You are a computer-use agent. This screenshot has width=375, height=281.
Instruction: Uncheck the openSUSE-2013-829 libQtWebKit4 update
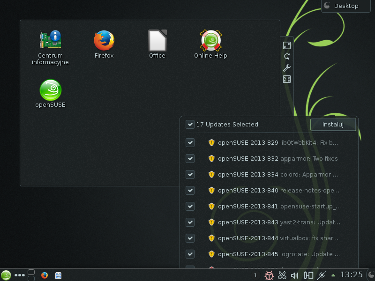click(x=190, y=142)
